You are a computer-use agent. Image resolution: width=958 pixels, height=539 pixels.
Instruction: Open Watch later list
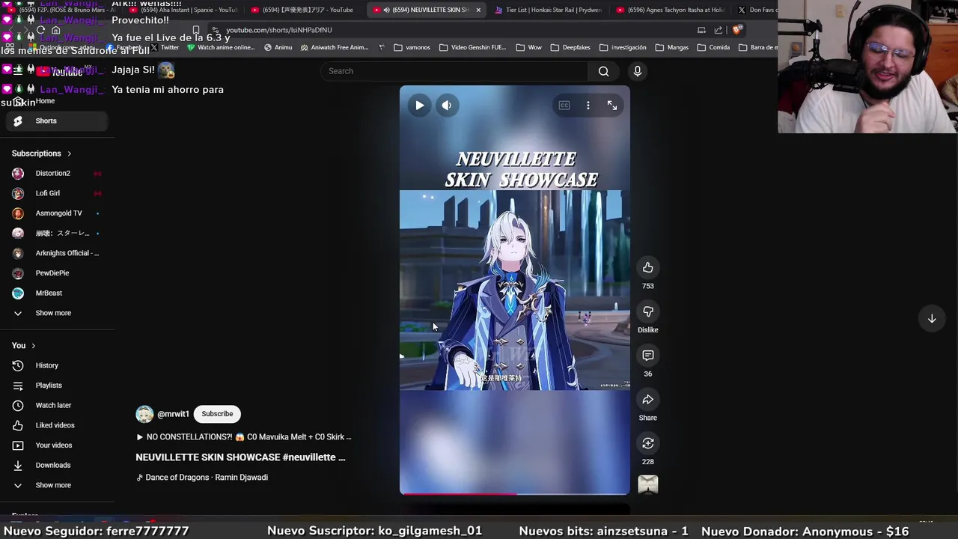(57, 406)
